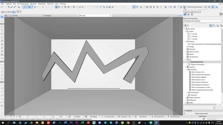Click the Excel icon in the taskbar
Image resolution: width=223 pixels, height=125 pixels.
(x=83, y=123)
